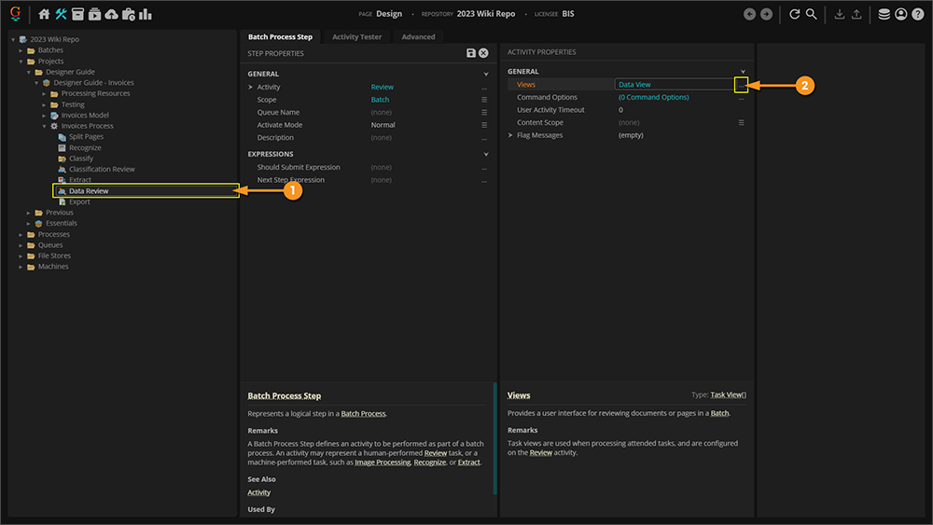Image resolution: width=933 pixels, height=525 pixels.
Task: Expand the Batches folder
Action: 21,50
